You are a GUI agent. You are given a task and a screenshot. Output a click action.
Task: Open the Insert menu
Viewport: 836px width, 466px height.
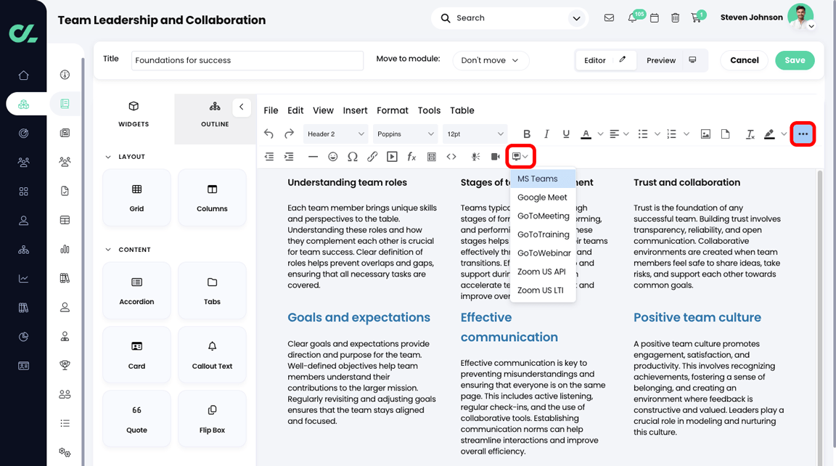coord(355,110)
